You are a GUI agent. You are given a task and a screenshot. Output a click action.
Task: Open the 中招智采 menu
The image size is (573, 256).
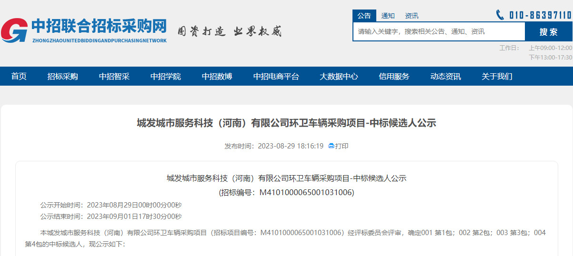coord(114,76)
